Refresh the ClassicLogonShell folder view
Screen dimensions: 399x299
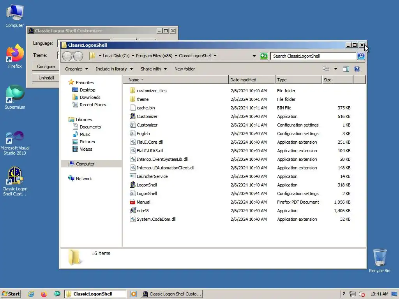point(264,56)
